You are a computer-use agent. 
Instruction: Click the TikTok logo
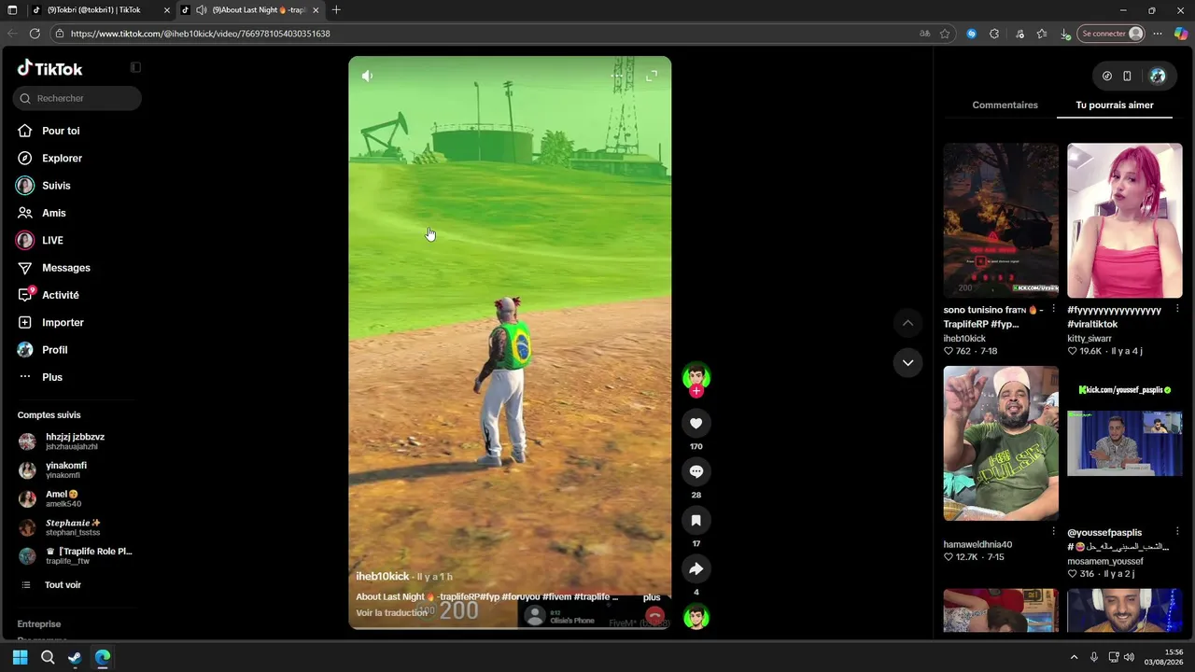coord(50,68)
